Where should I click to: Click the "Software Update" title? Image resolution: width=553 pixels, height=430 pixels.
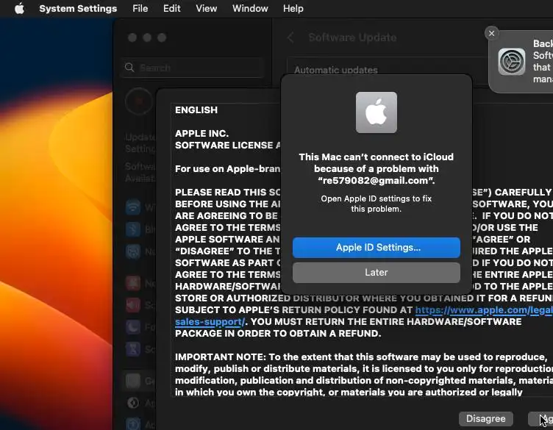pyautogui.click(x=352, y=37)
